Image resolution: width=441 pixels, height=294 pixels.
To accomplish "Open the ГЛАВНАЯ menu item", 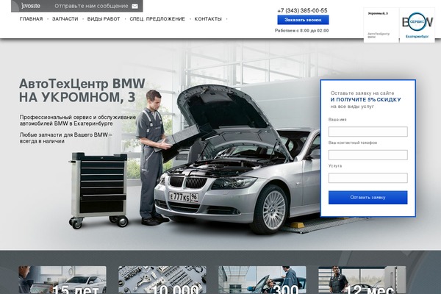I will [31, 19].
